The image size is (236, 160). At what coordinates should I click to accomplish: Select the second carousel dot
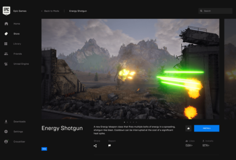(127, 122)
